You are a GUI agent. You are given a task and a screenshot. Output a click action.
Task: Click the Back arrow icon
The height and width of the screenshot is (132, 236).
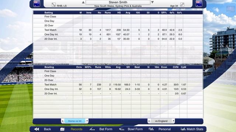[x=37, y=129]
